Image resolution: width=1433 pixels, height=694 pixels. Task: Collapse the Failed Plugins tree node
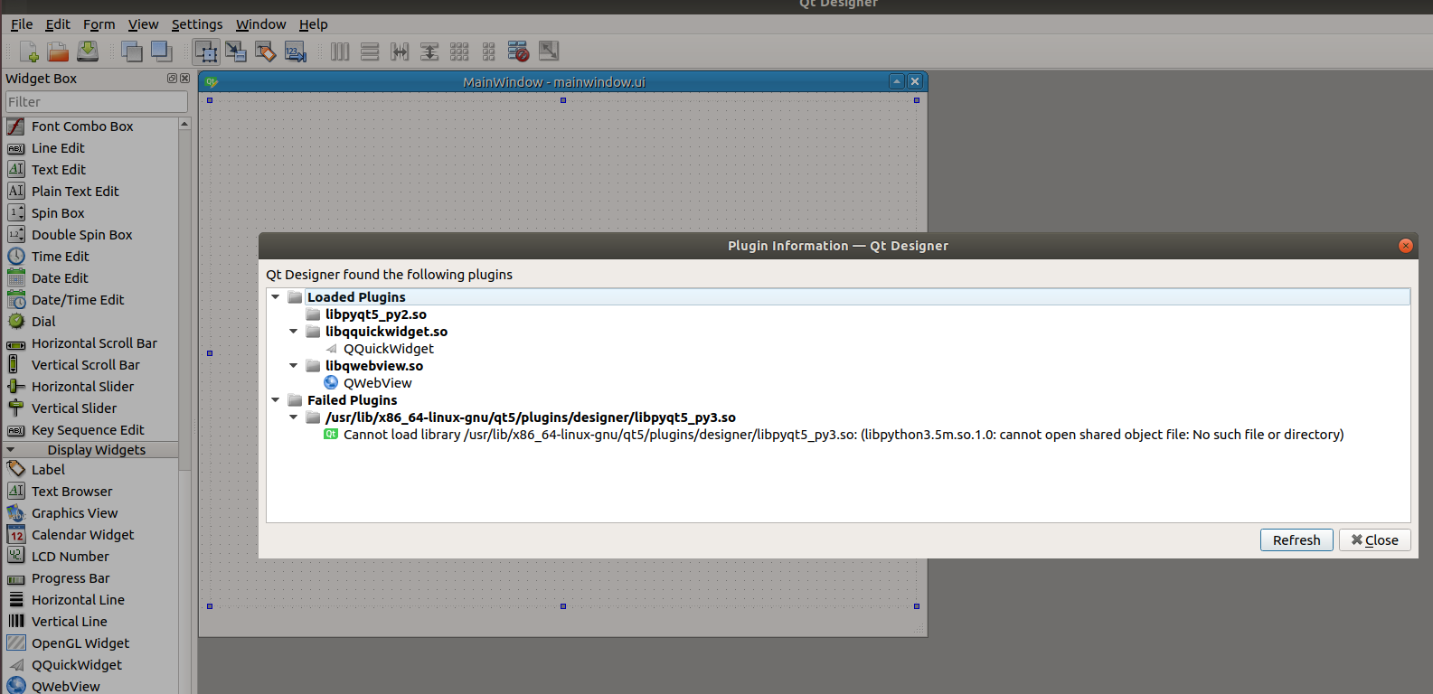[x=276, y=399]
